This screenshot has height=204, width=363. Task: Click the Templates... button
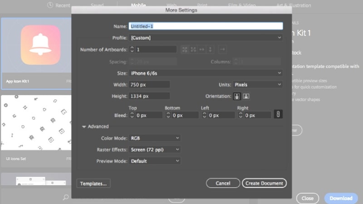coord(94,184)
